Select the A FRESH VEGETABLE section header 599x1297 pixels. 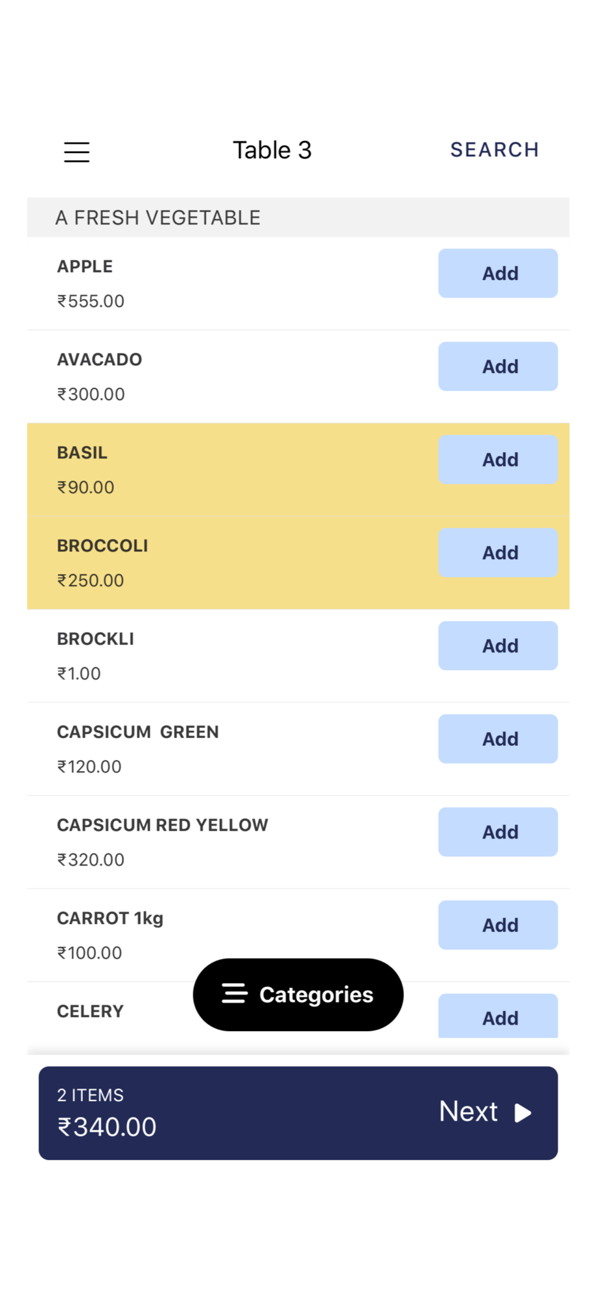point(158,218)
